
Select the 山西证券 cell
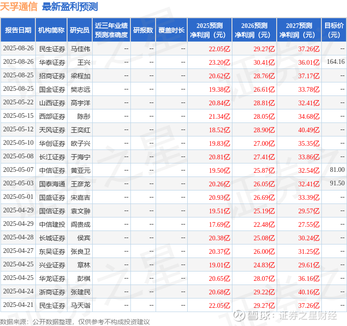click(52, 103)
